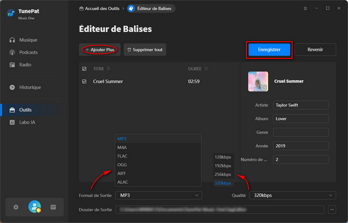348x223 pixels.
Task: Open the user account avatar
Action: coord(35,207)
